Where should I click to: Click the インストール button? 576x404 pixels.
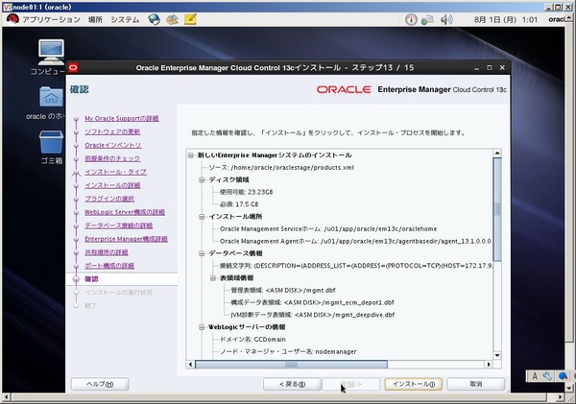coord(413,384)
